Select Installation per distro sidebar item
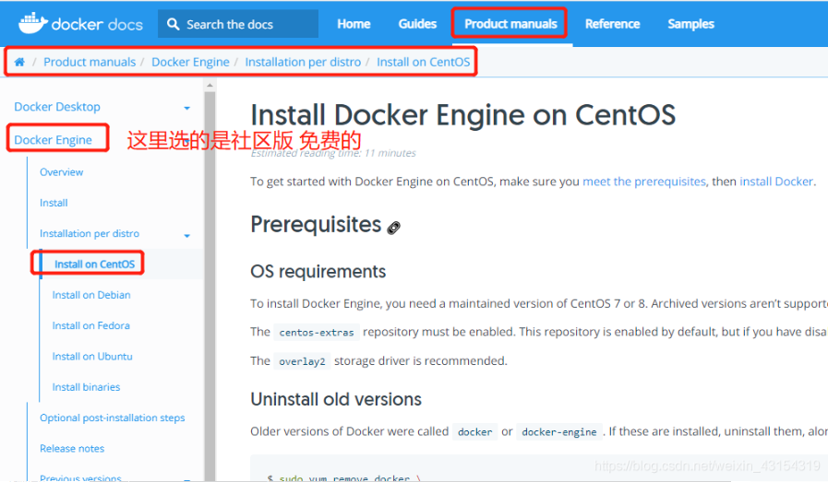 click(90, 233)
